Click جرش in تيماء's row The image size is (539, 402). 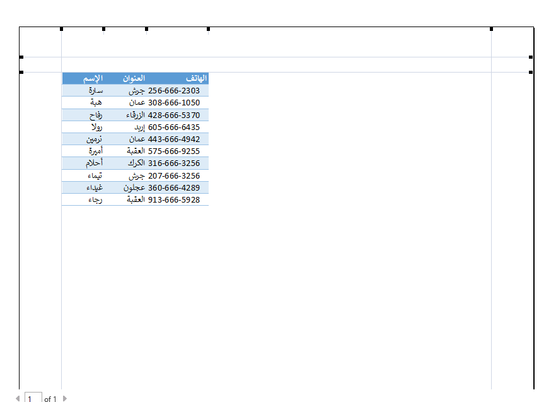137,175
